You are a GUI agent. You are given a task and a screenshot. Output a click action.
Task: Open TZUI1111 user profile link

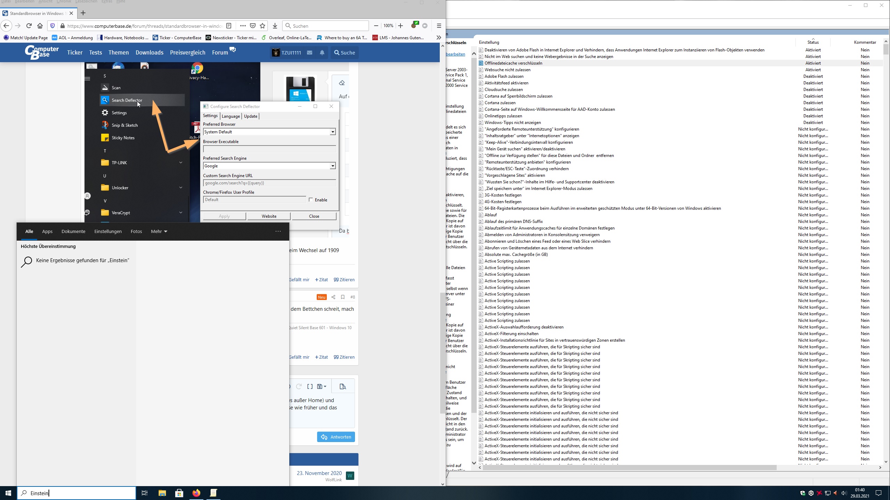click(286, 52)
